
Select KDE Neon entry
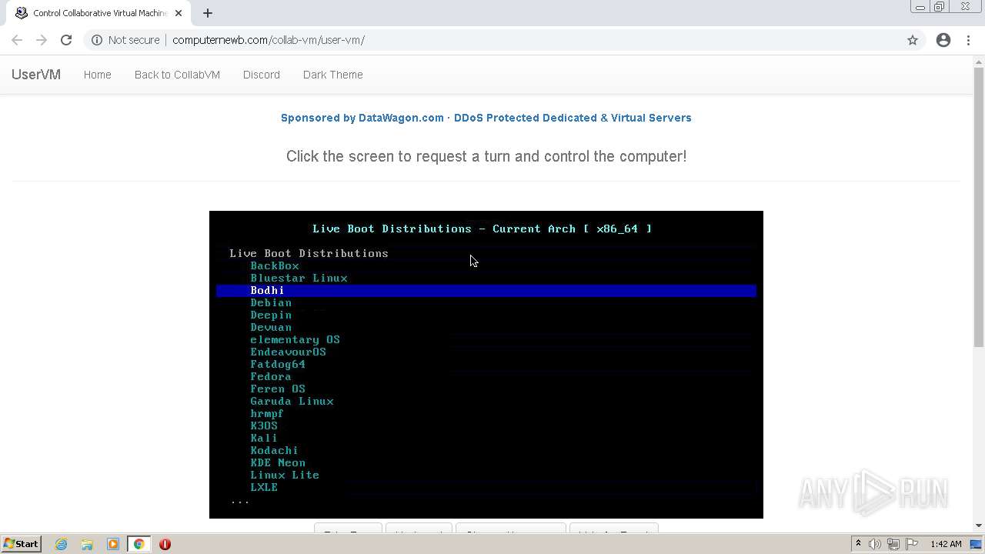[x=278, y=462]
